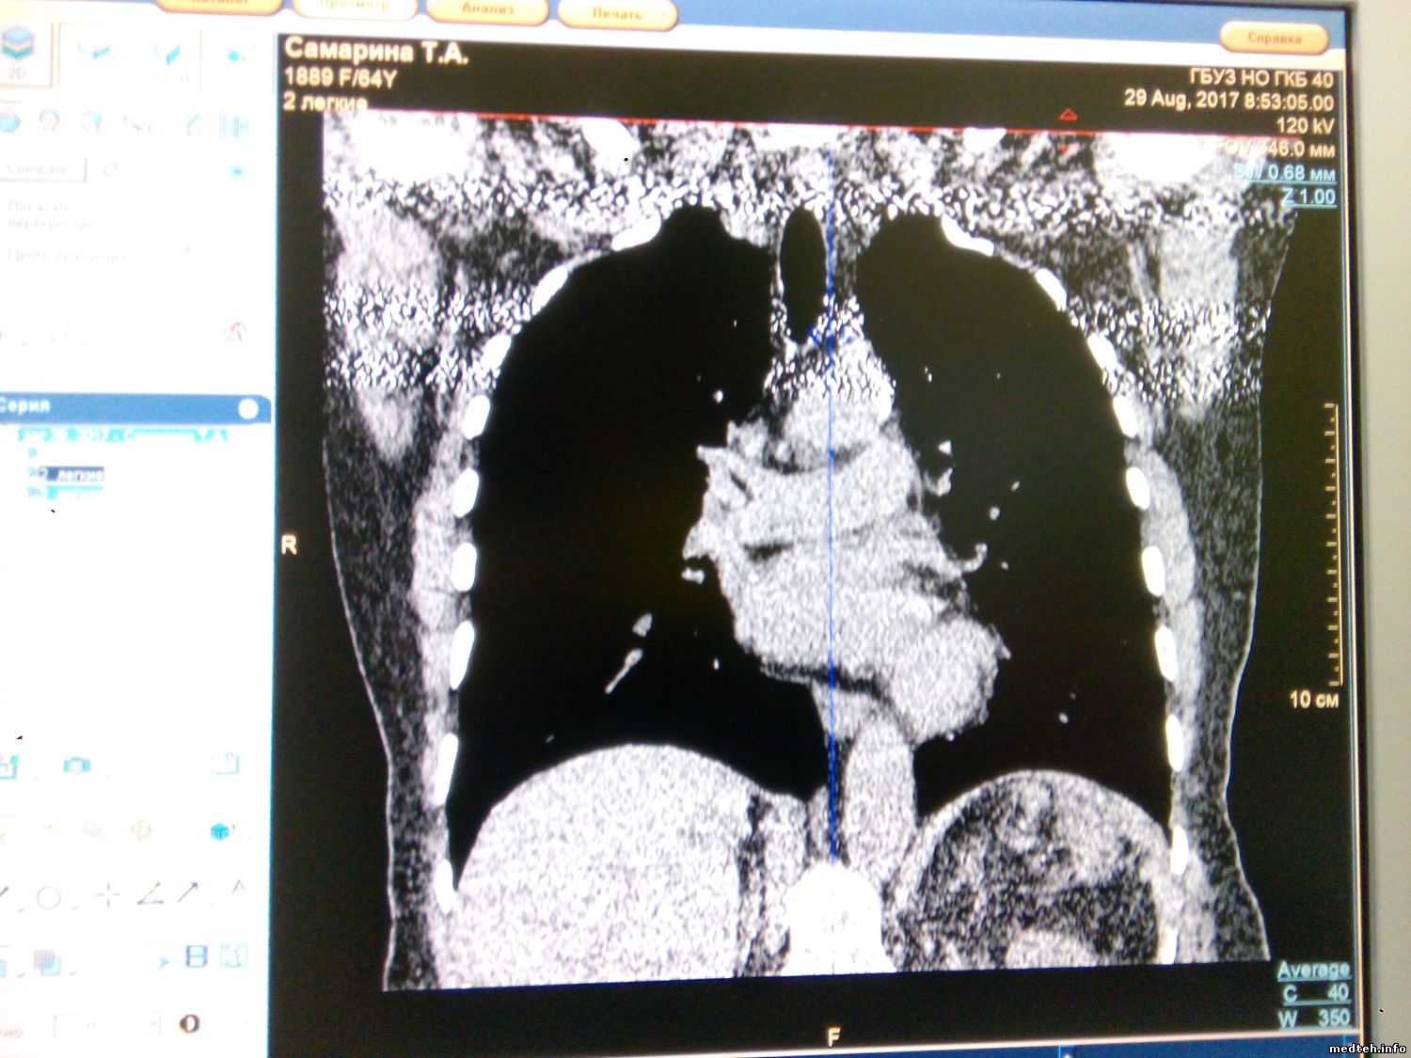Click the invert contrast half-circle icon
Image resolution: width=1411 pixels, height=1058 pixels.
click(x=189, y=1023)
